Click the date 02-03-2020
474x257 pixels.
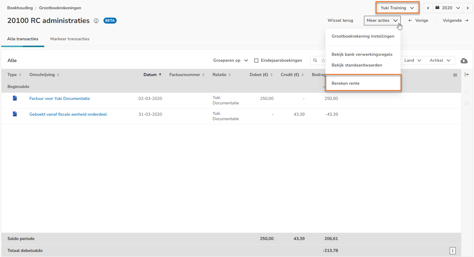tap(150, 99)
